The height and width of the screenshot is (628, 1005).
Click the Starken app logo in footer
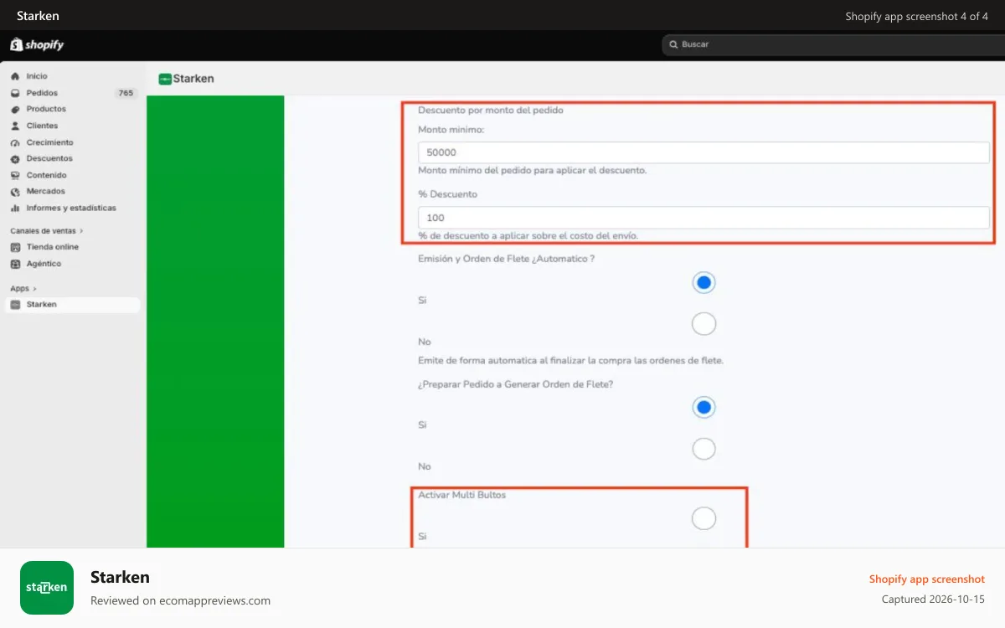(x=47, y=588)
